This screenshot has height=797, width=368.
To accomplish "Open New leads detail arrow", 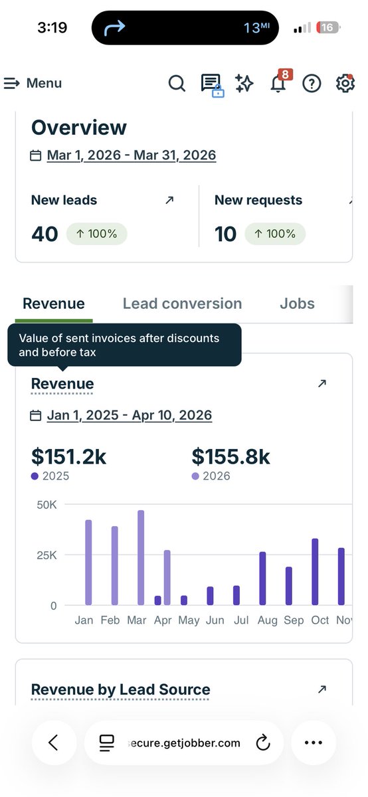I will point(169,200).
